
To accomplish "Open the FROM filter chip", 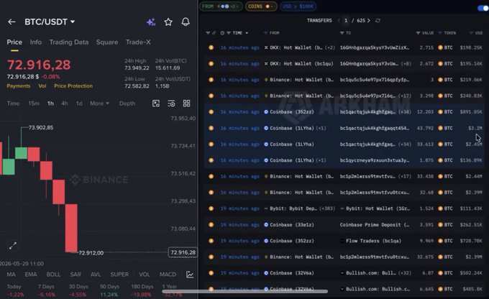I will [x=221, y=6].
